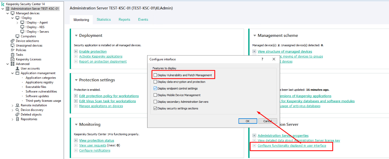389x159 pixels.
Task: Open Edit protection policy for workstations link
Action: point(109,96)
